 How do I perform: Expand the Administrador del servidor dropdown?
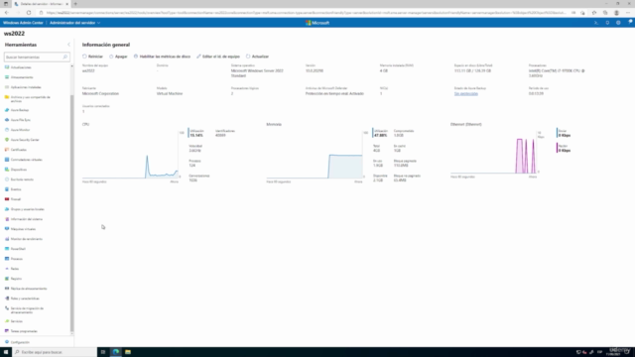click(x=75, y=23)
